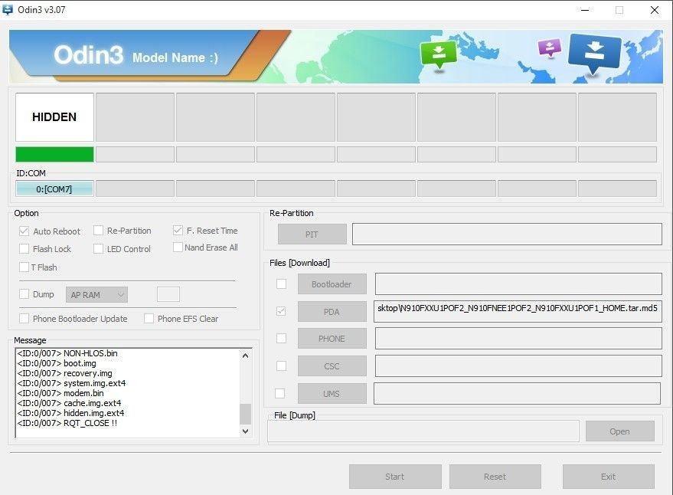The image size is (673, 495).
Task: Close the Odin3 window
Action: [654, 10]
